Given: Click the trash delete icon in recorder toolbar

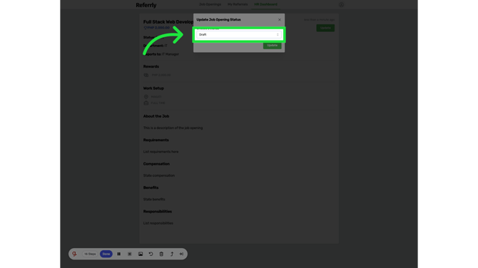Looking at the screenshot, I should click(161, 254).
